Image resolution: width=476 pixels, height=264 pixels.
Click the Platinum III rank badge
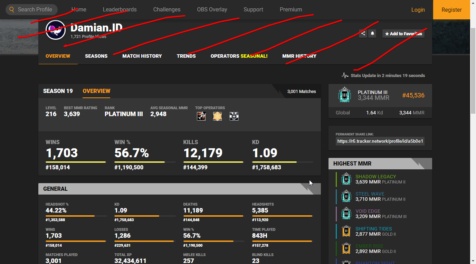pos(344,95)
